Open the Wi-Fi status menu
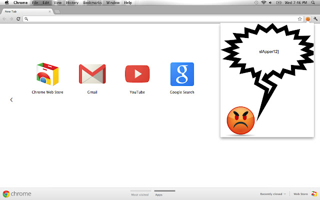This screenshot has width=320, height=200. coord(263,2)
